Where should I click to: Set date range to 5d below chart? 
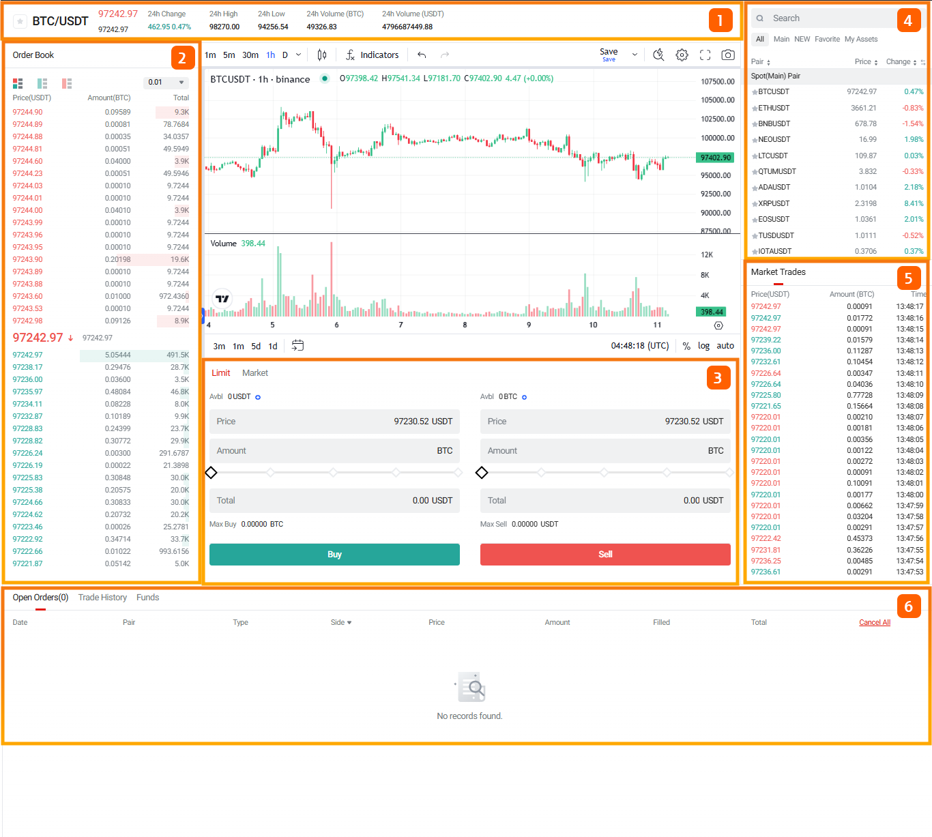coord(256,347)
